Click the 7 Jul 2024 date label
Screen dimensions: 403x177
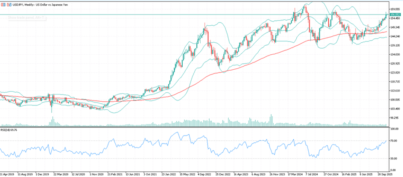click(x=311, y=174)
